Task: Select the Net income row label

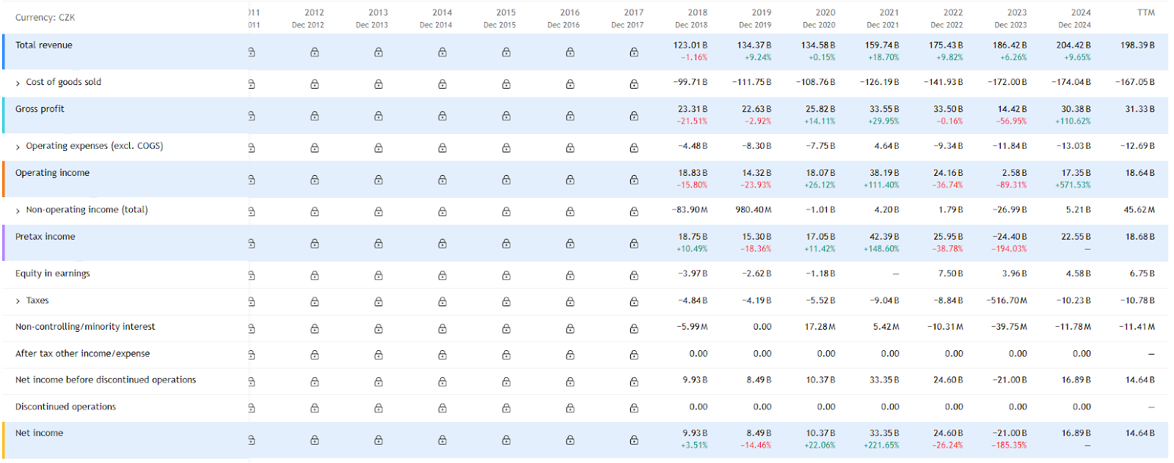Action: point(39,433)
